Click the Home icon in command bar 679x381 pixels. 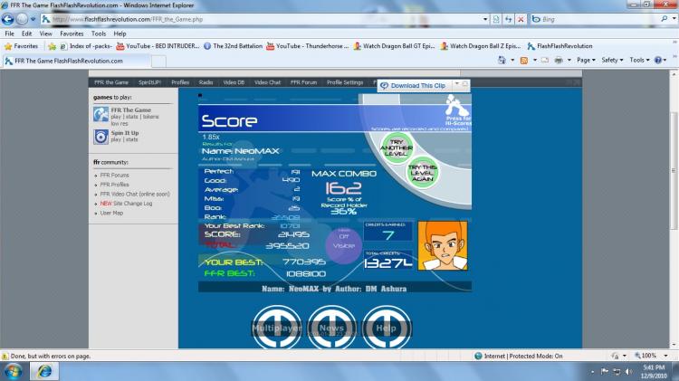[502, 60]
